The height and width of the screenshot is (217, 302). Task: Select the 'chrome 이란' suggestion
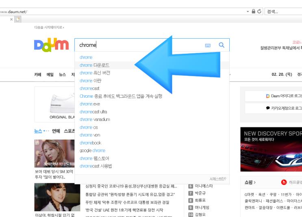click(x=152, y=81)
